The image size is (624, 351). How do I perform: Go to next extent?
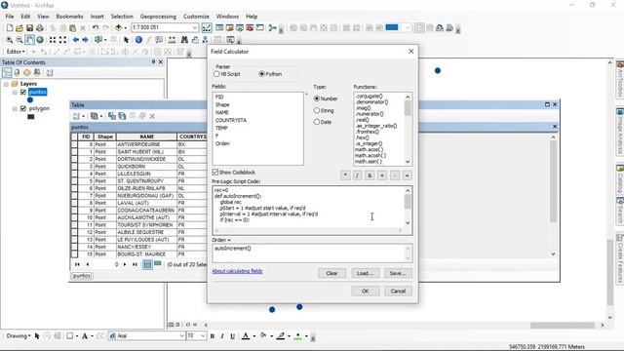coord(85,40)
